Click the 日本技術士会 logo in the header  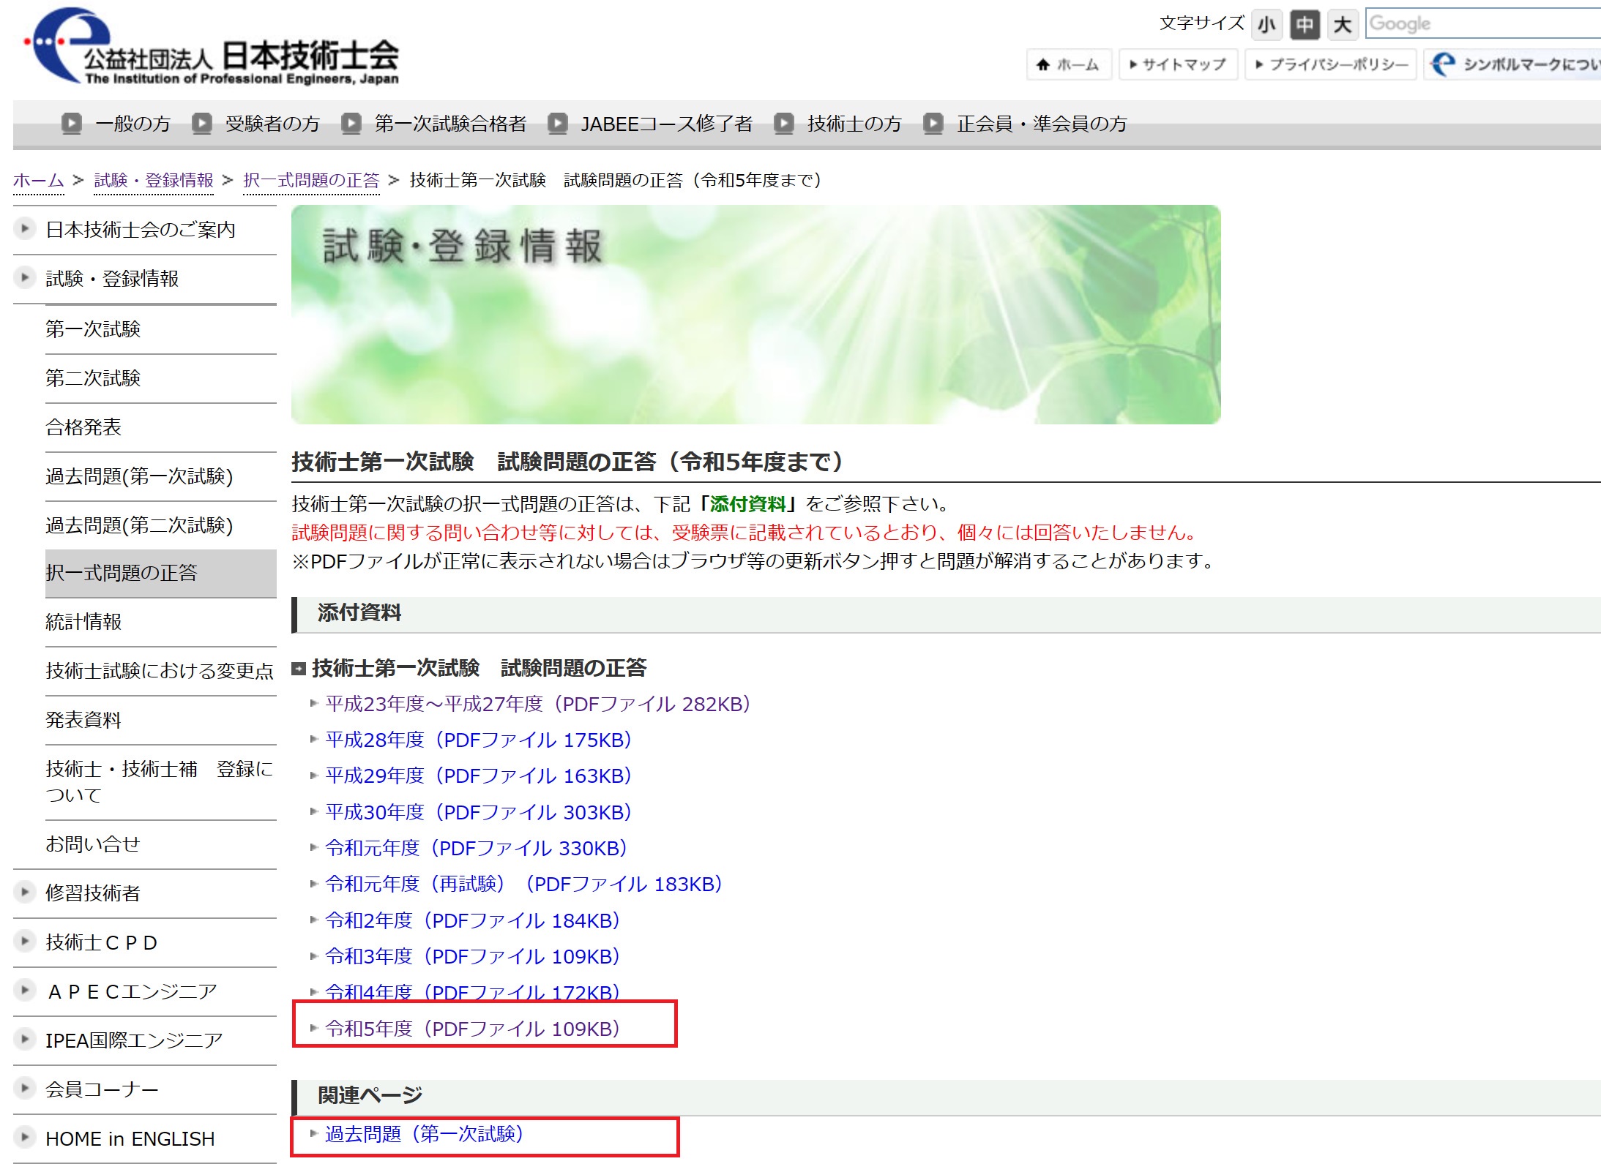212,48
